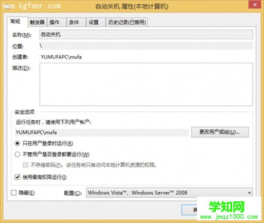Switch to the 常规 tab

point(17,22)
